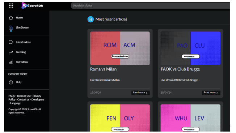The height and width of the screenshot is (133, 236).
Task: Open the Roma vs Milan title
Action: 104,69
